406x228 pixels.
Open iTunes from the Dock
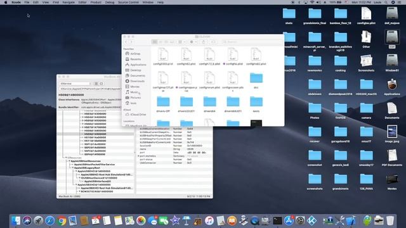(x=209, y=220)
